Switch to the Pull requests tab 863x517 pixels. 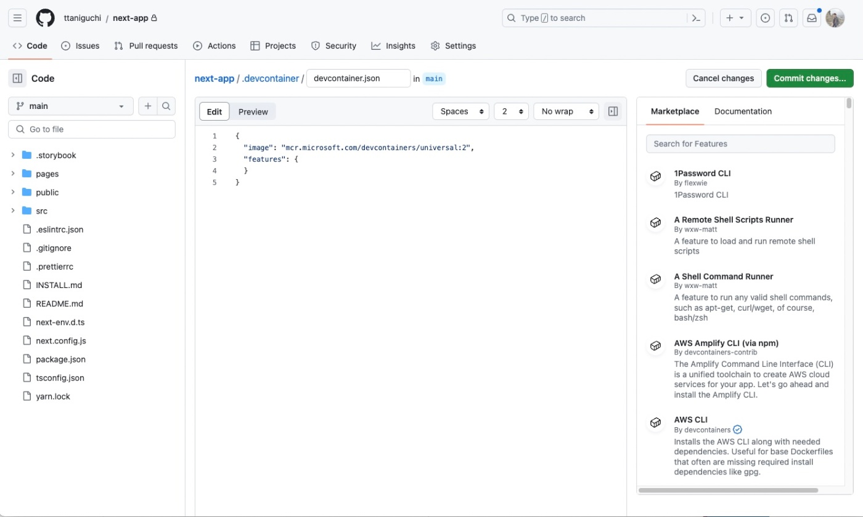[146, 46]
